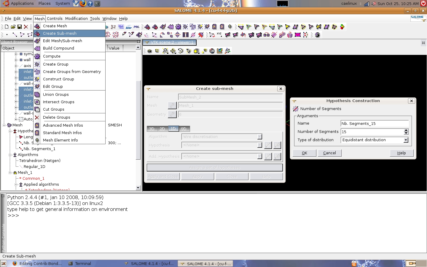Confirm hypothesis with OK button

(305, 153)
